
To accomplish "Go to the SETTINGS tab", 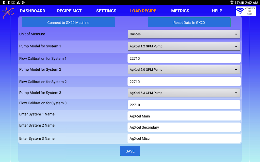I will (x=106, y=11).
